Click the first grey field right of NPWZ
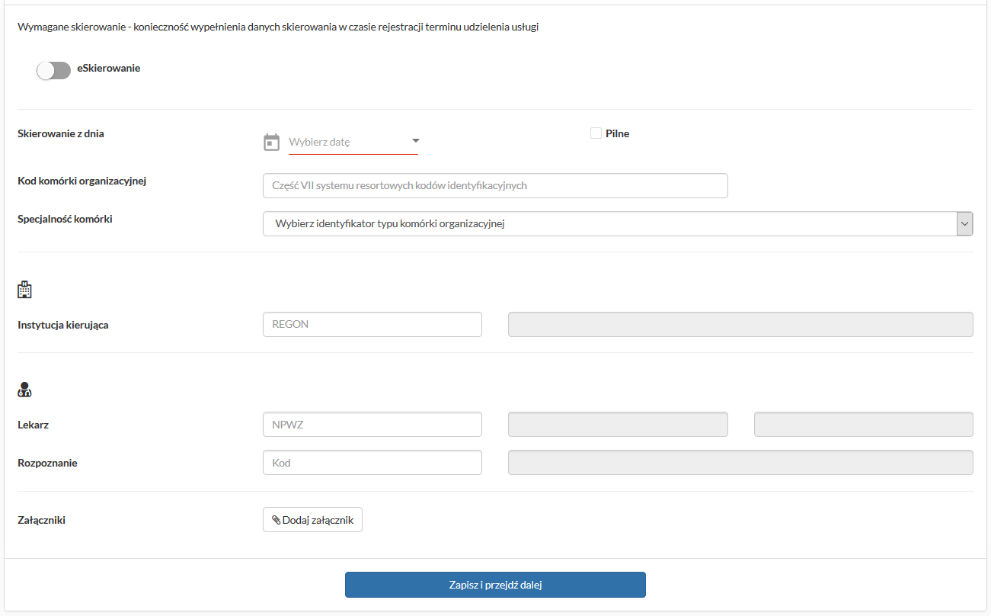The height and width of the screenshot is (616, 991). click(617, 425)
